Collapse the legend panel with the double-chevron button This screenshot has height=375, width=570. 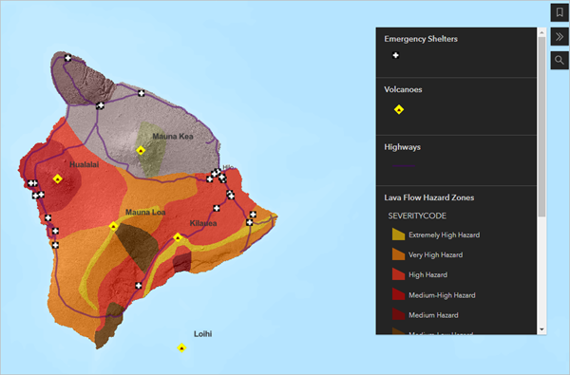[x=560, y=37]
